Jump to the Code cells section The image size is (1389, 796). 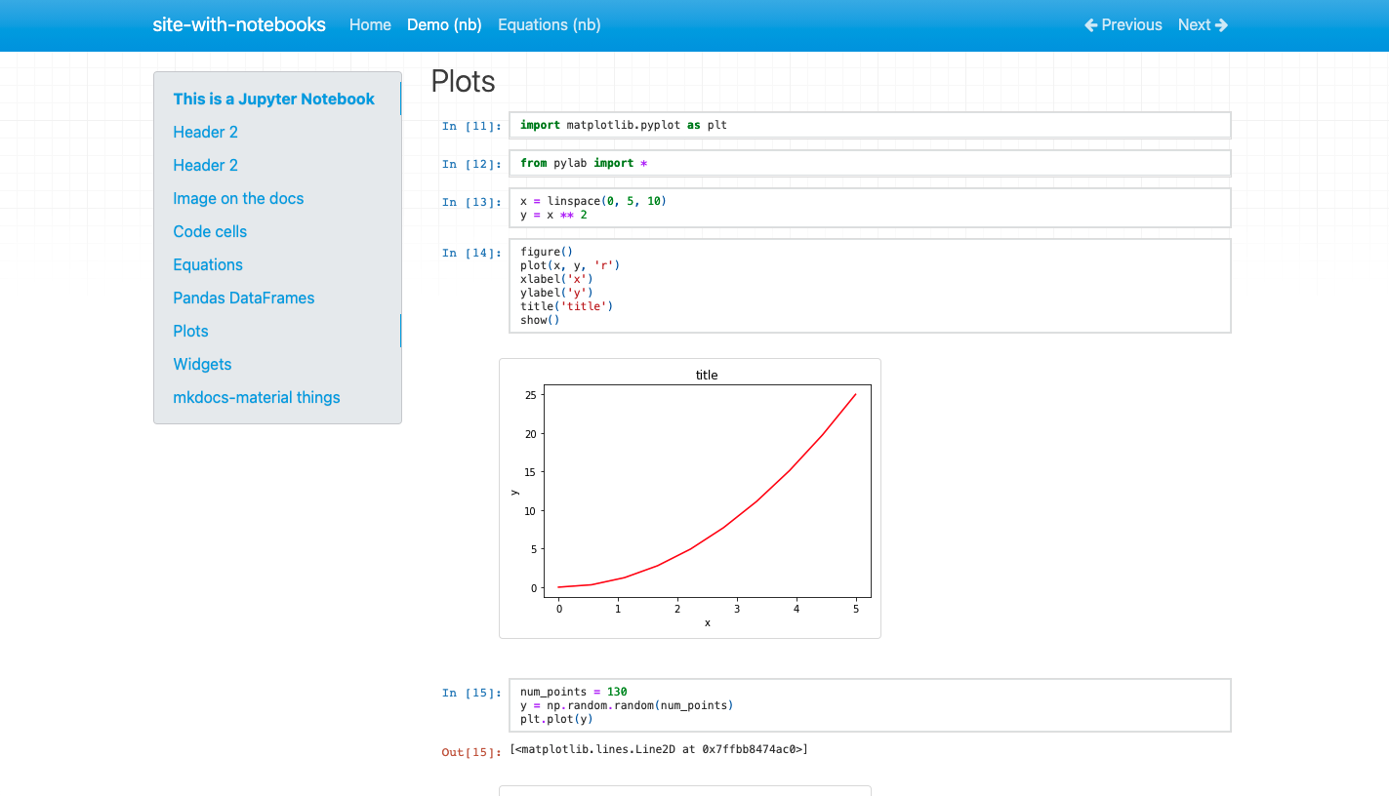210,232
